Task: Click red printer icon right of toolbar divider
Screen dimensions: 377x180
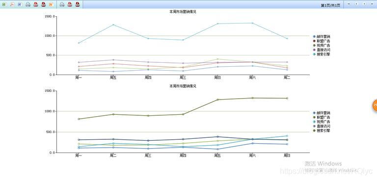Action: 70,4
